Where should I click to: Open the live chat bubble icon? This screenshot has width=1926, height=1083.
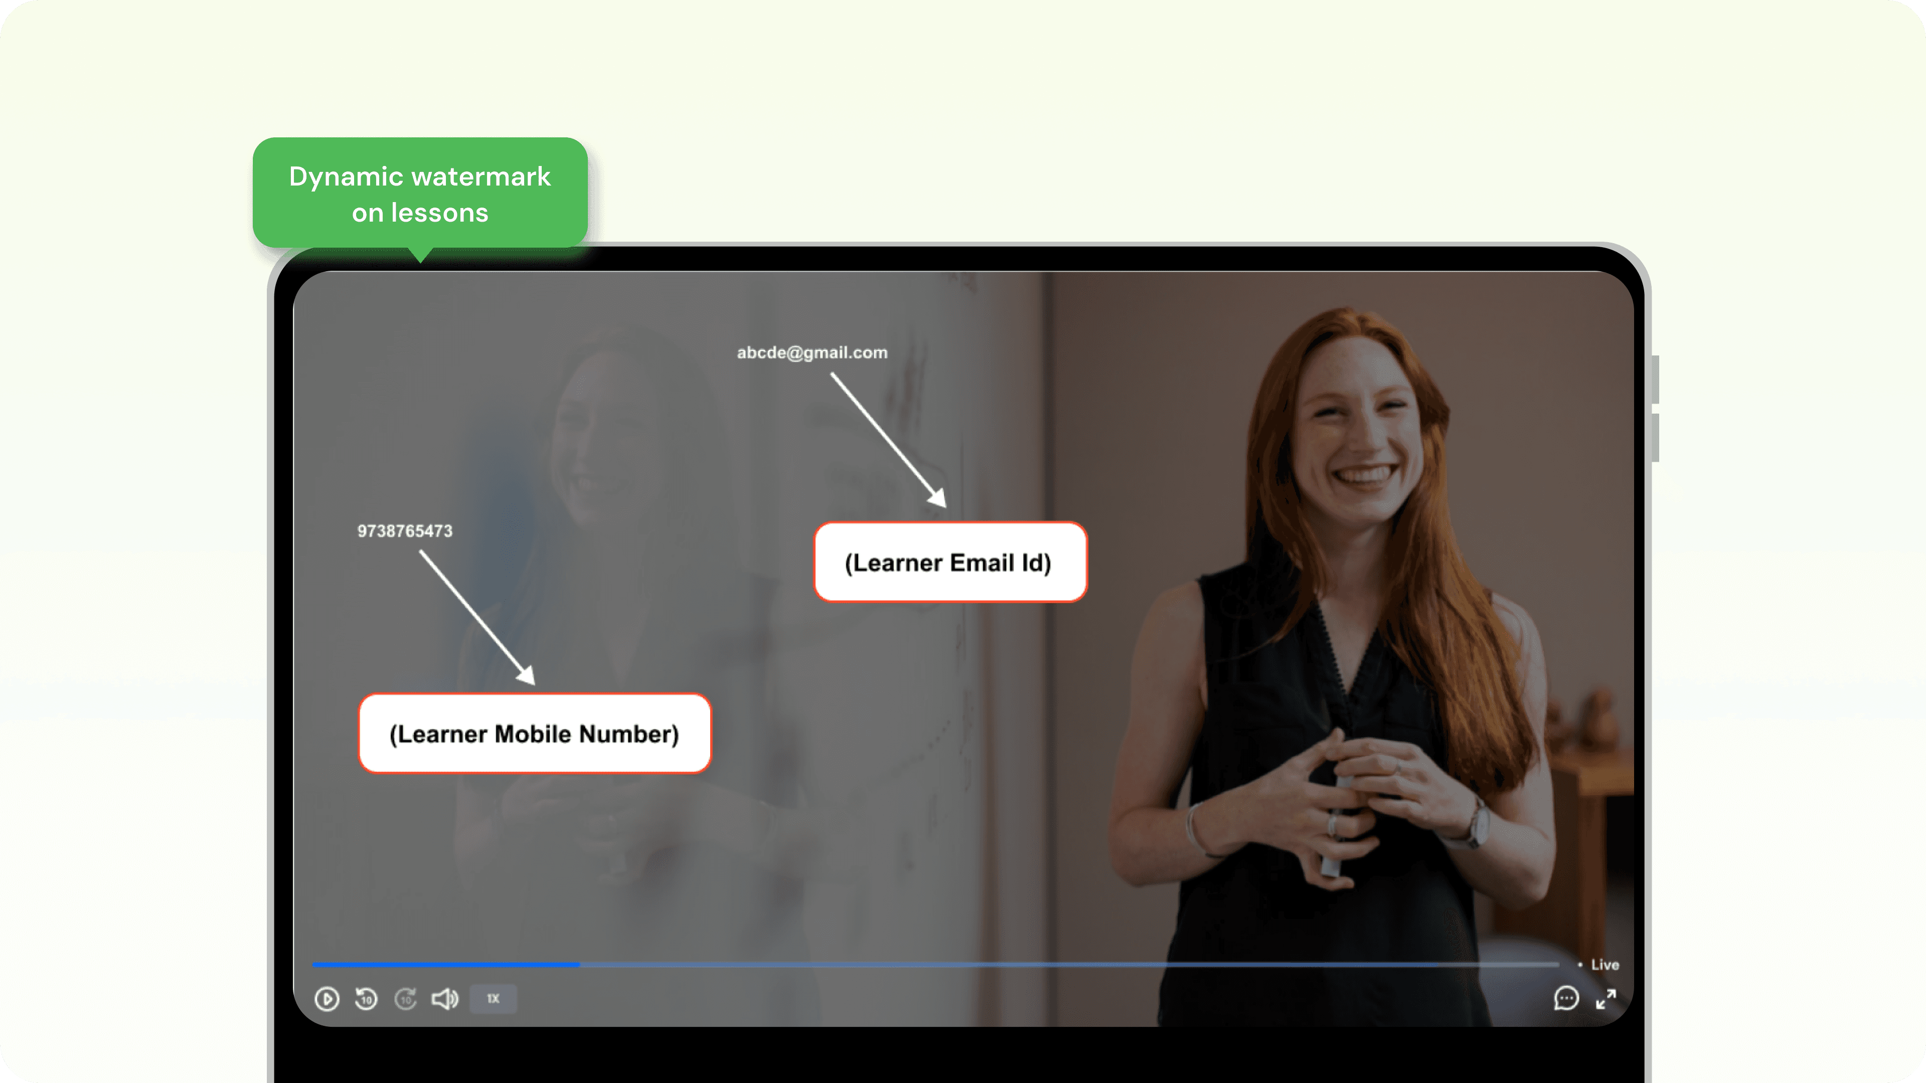[x=1565, y=999]
